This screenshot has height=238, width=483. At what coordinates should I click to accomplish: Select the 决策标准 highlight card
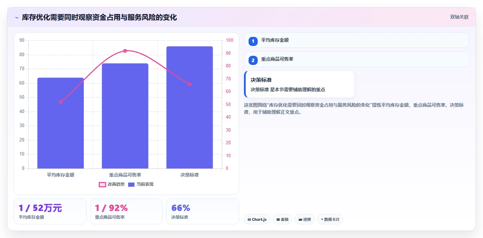(299, 84)
